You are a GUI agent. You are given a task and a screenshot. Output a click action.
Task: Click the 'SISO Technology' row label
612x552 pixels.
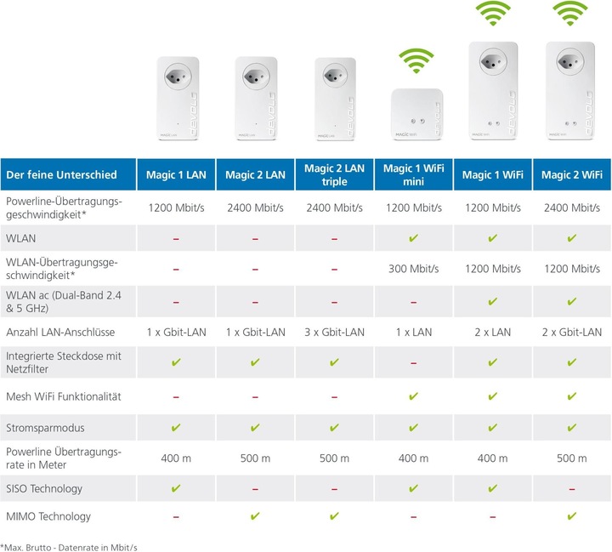[44, 488]
